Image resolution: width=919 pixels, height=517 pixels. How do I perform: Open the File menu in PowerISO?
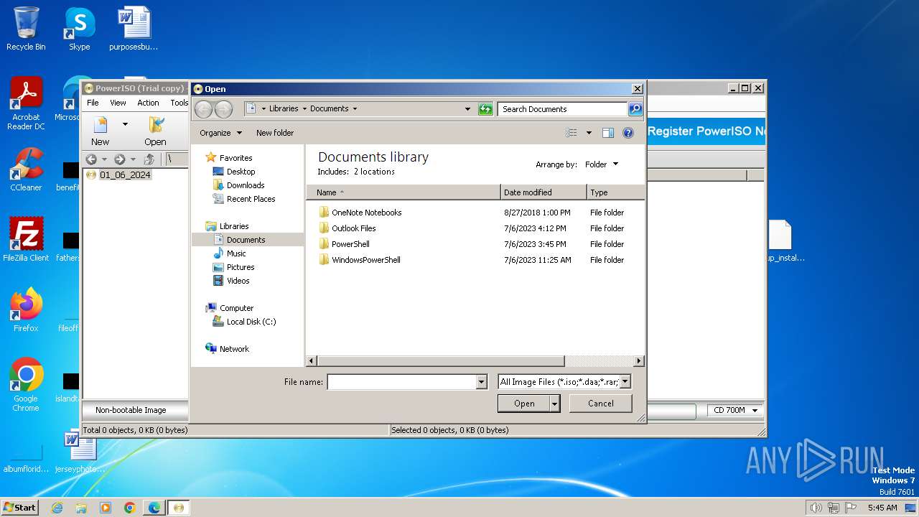pyautogui.click(x=93, y=103)
